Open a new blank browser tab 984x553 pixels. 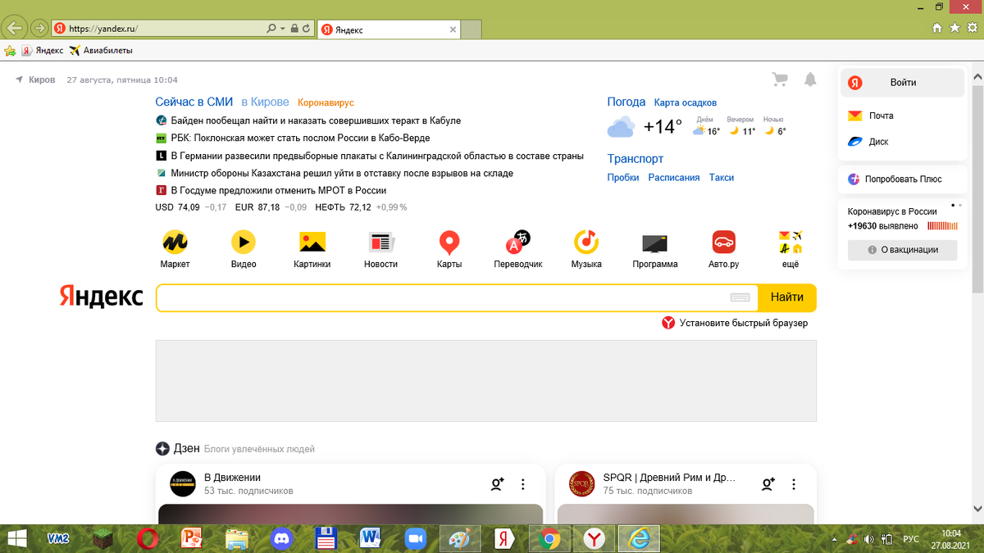coord(471,29)
